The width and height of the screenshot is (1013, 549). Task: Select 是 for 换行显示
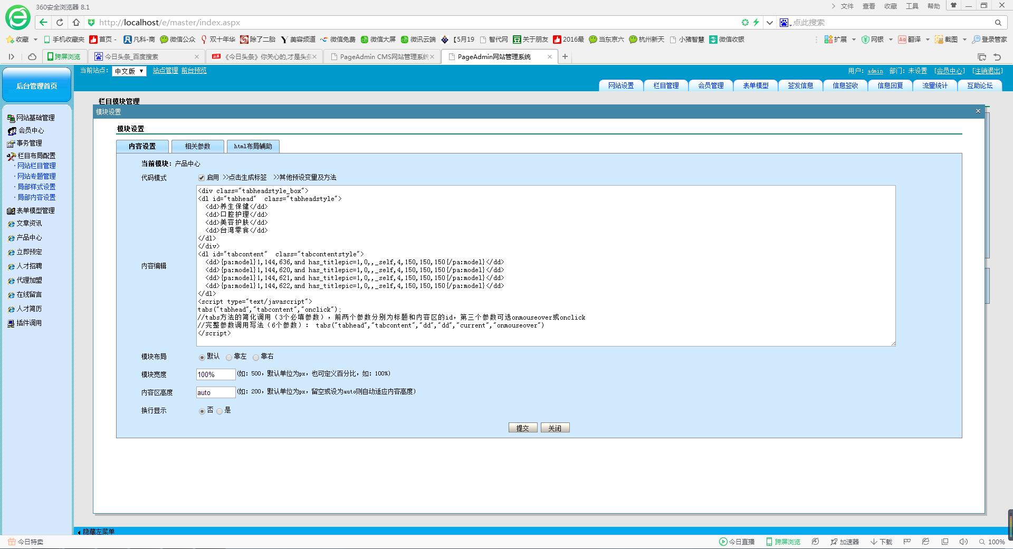[219, 411]
